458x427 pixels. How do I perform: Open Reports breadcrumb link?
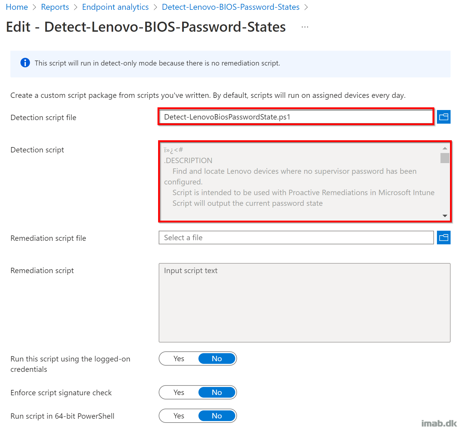(55, 7)
